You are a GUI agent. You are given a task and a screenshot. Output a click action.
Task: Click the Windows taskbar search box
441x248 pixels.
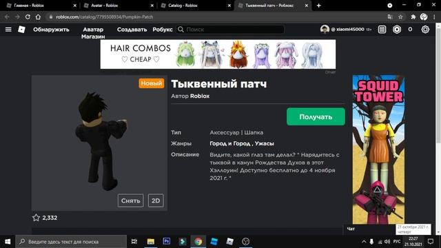(71, 241)
